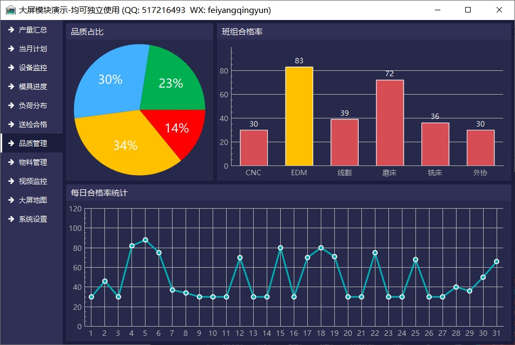Switch to the 送检合格 page

tap(32, 124)
